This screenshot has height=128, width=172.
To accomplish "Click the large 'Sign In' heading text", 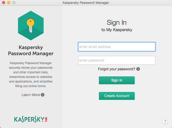I will [x=117, y=22].
